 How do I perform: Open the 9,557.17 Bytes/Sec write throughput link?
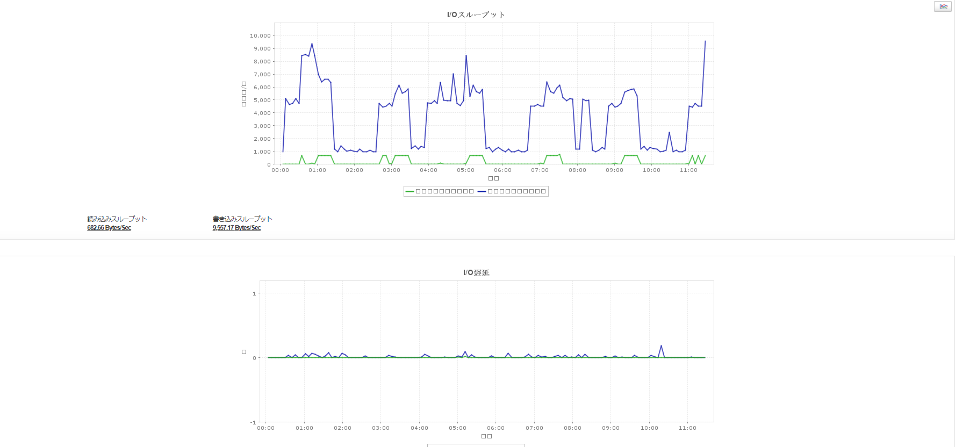236,228
